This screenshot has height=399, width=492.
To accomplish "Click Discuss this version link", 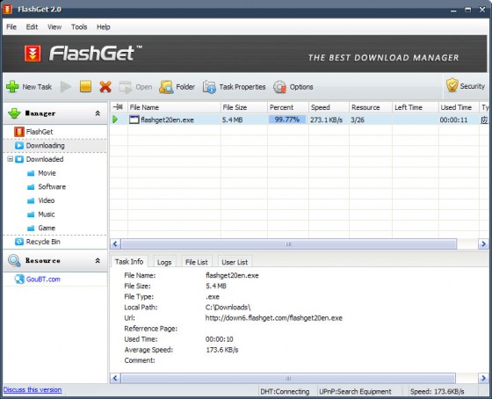I will (x=33, y=389).
